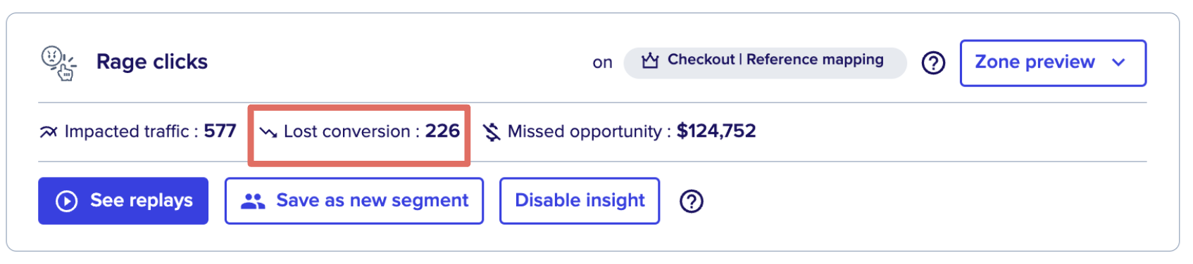Click the Disable insight button
This screenshot has width=1193, height=264.
pos(580,201)
